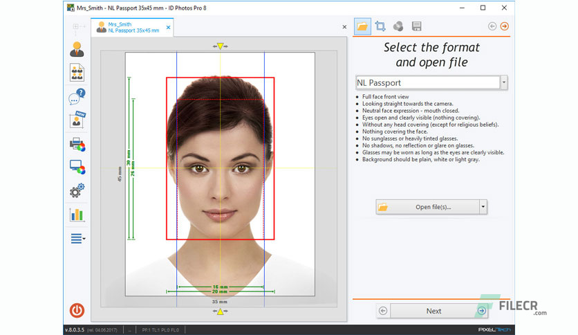This screenshot has width=578, height=335.
Task: Click the Open file(s)... button
Action: pyautogui.click(x=427, y=207)
